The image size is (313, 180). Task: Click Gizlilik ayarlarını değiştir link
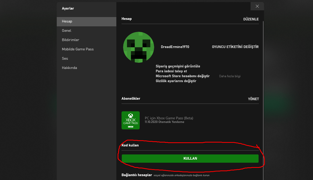pyautogui.click(x=176, y=81)
